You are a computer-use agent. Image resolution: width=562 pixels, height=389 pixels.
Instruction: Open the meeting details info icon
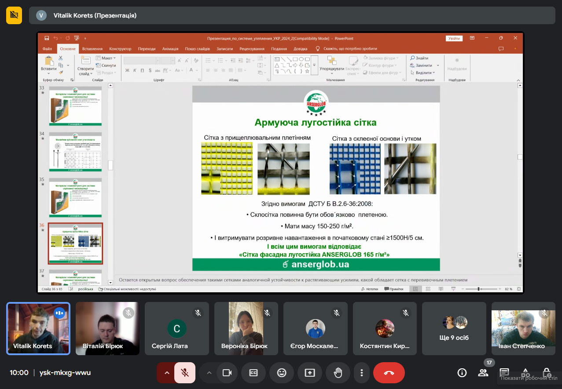[x=462, y=373]
